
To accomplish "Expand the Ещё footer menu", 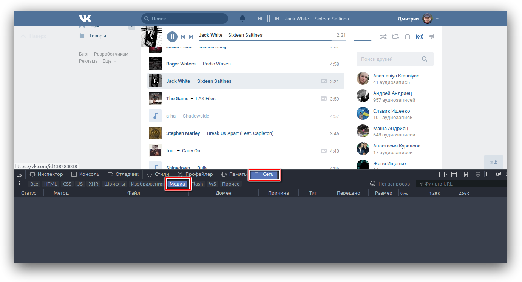I will point(110,61).
